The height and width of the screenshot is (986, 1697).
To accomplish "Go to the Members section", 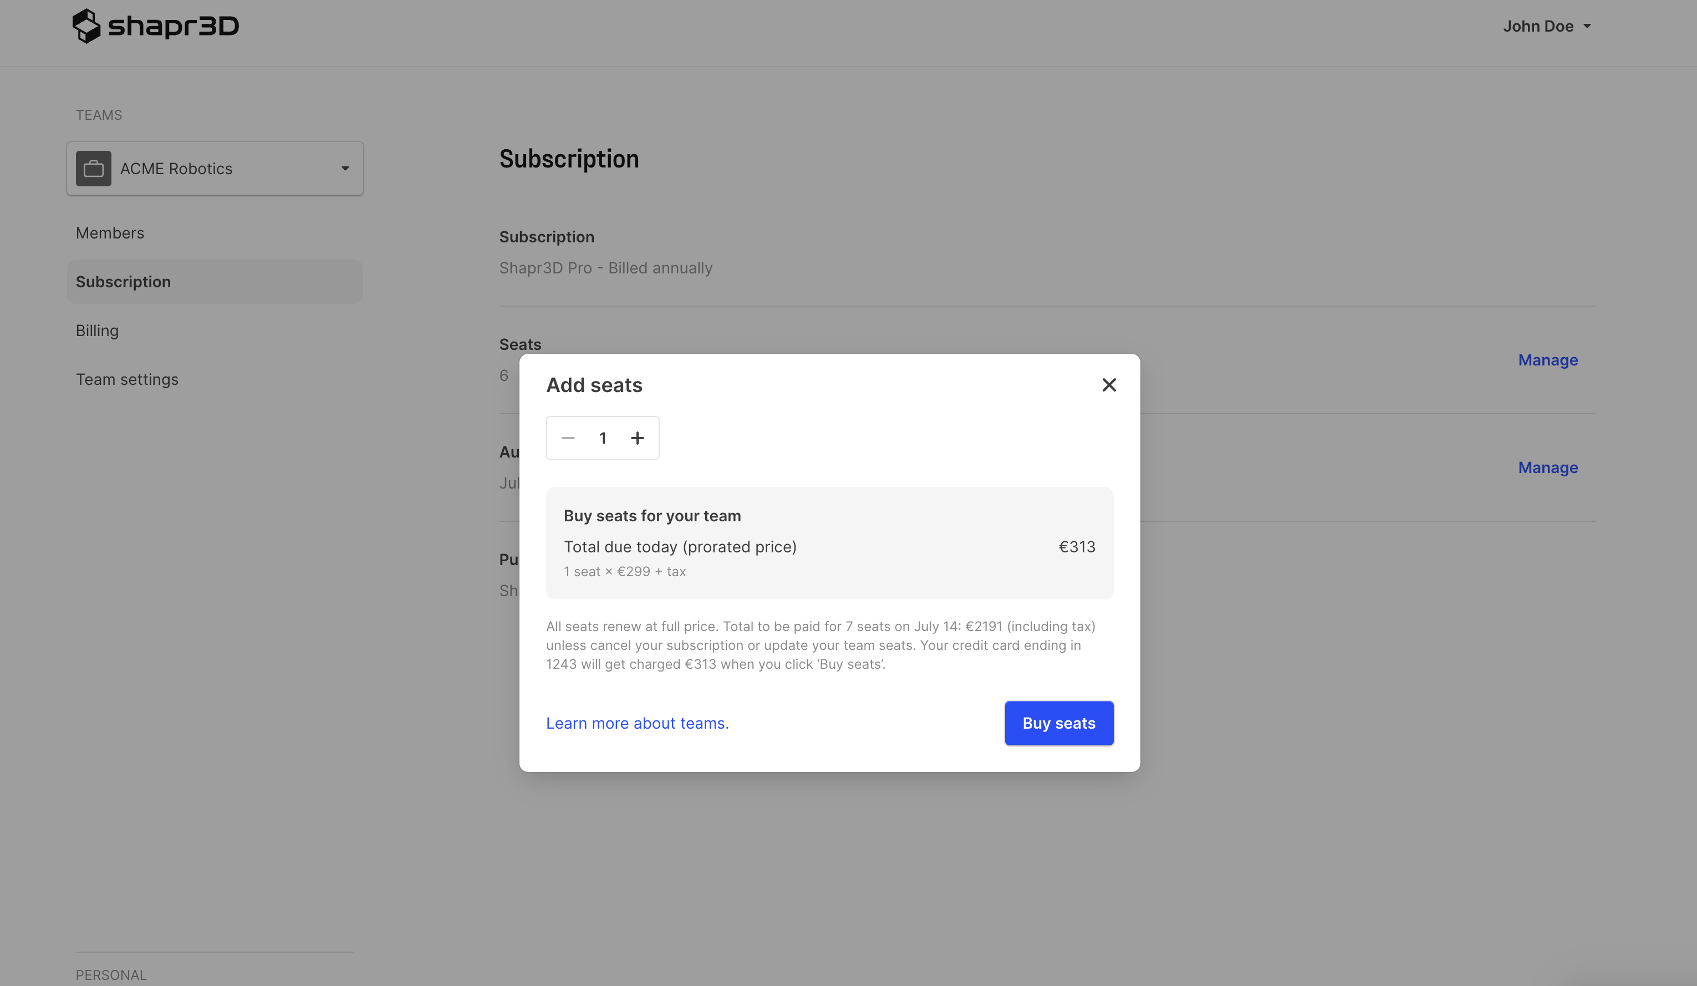I will click(x=110, y=233).
